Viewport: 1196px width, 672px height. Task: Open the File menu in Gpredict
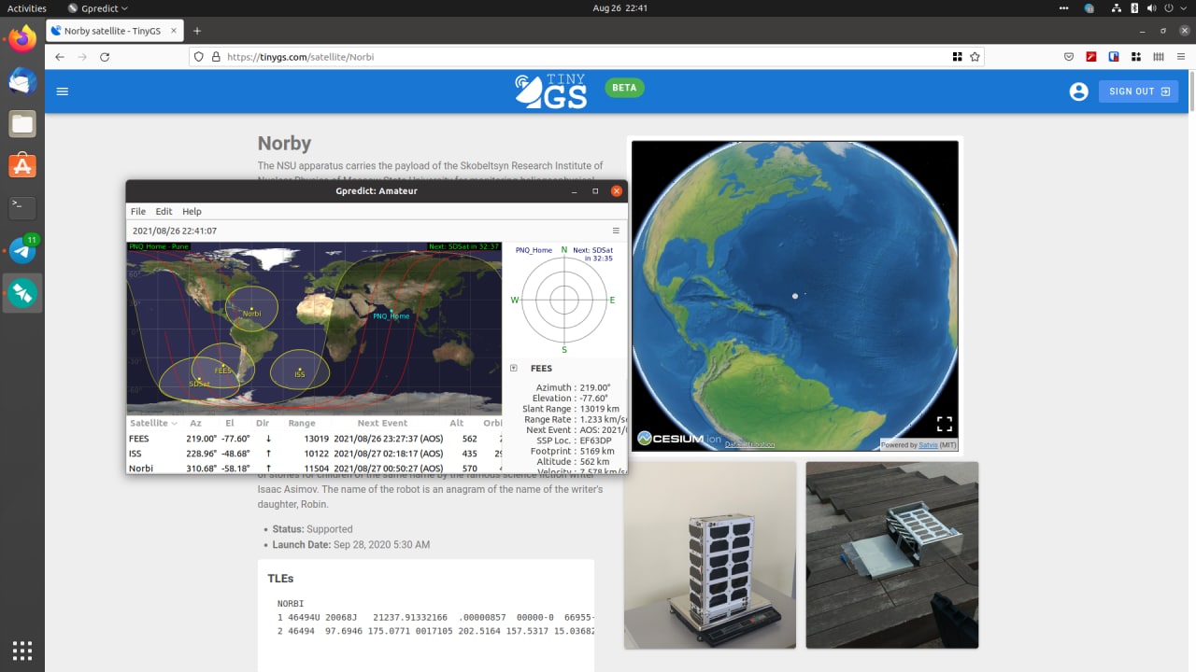click(x=138, y=212)
